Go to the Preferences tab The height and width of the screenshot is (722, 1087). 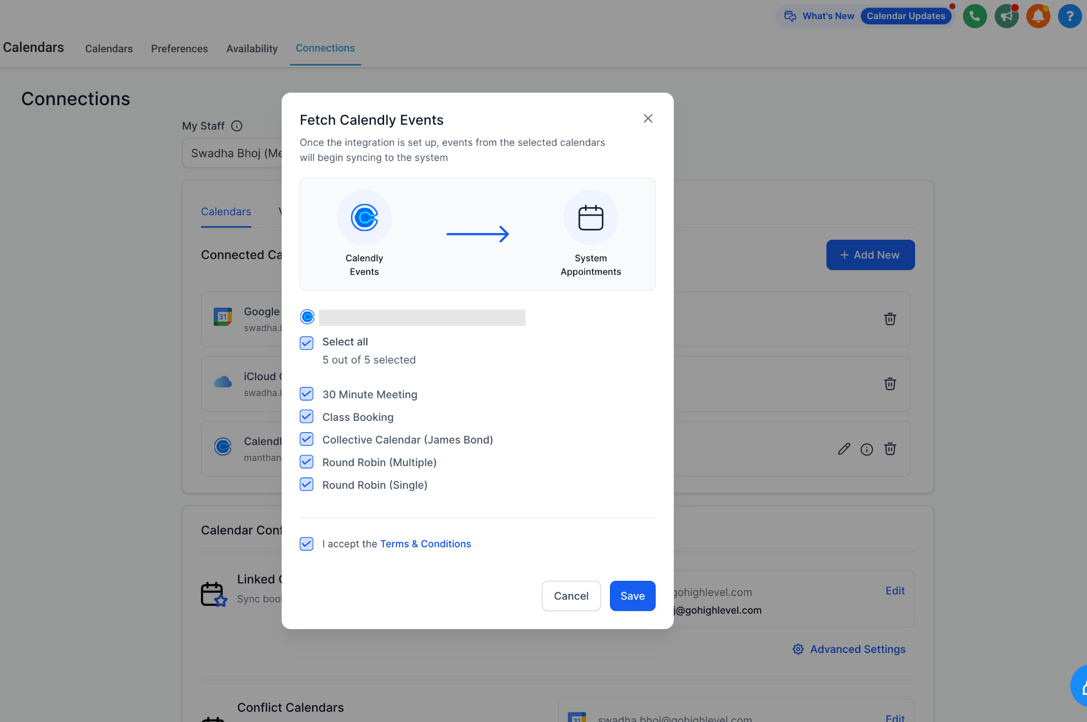click(x=179, y=49)
